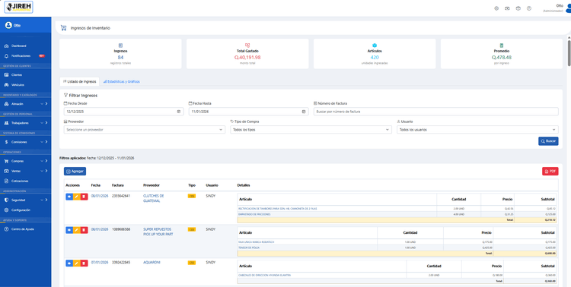This screenshot has height=287, width=571.
Task: Expand the Ventas sidebar menu
Action: [25, 171]
